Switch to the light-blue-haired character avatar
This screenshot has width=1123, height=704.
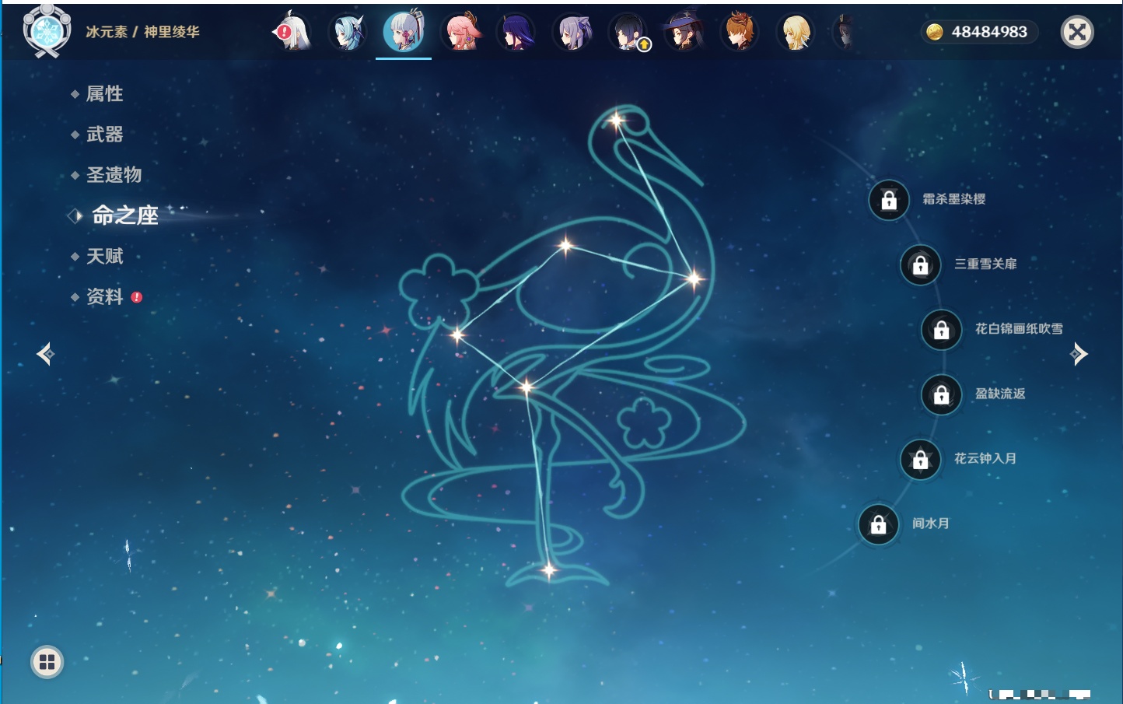tap(347, 32)
